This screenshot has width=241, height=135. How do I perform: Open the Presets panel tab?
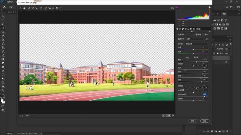(200, 29)
